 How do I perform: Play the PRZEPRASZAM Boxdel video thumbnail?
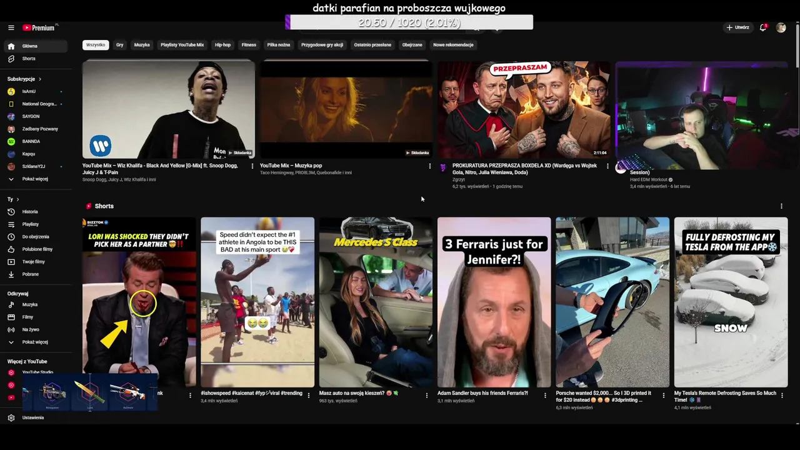[x=524, y=109]
